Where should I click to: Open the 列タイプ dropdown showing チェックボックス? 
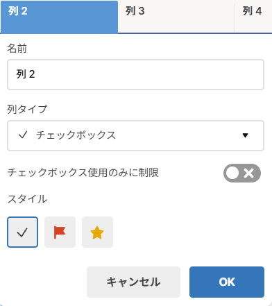[x=135, y=135]
